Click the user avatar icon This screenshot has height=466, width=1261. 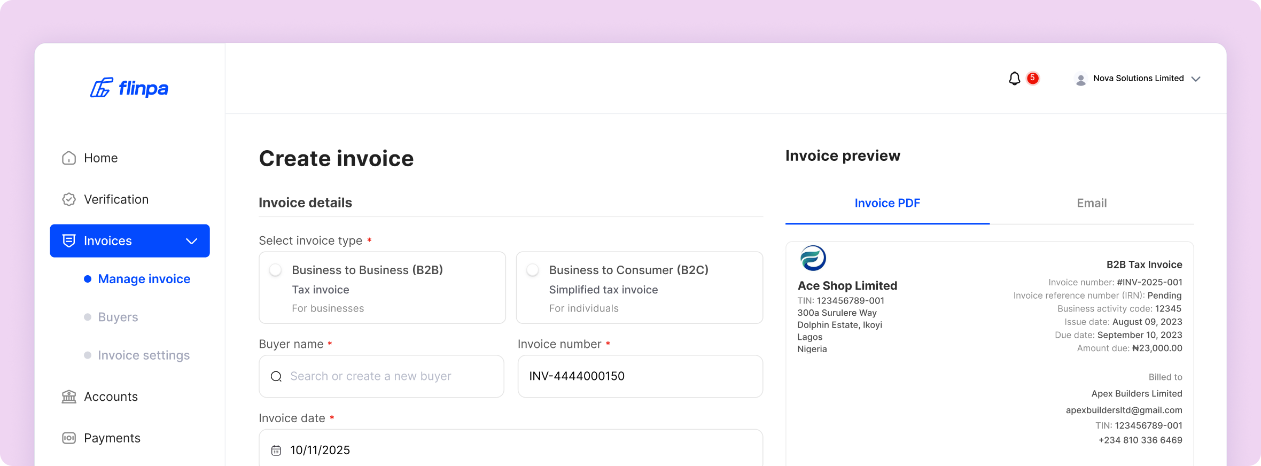[x=1080, y=79]
